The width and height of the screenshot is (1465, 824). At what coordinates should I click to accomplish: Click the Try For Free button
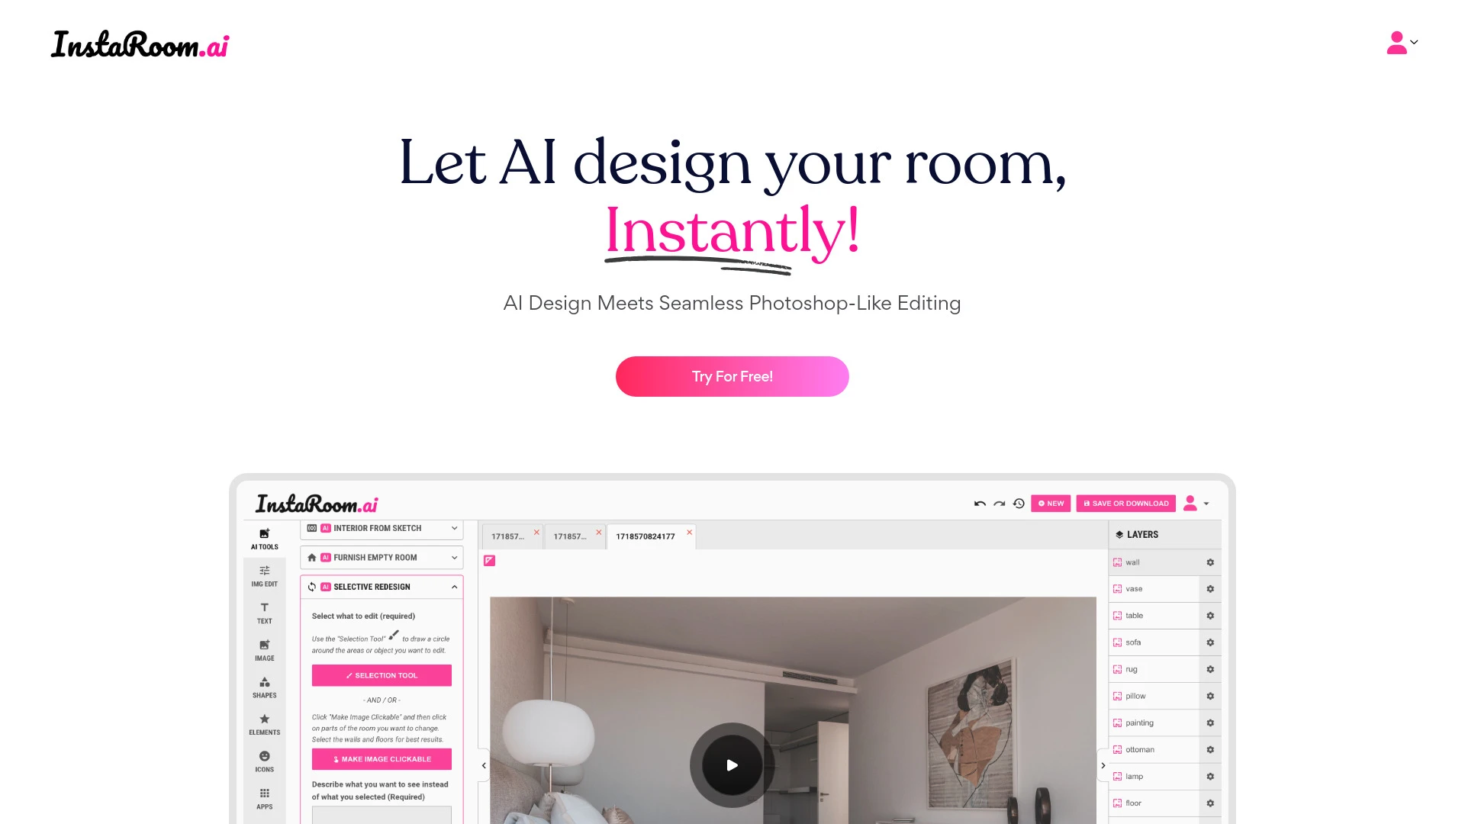pos(732,376)
